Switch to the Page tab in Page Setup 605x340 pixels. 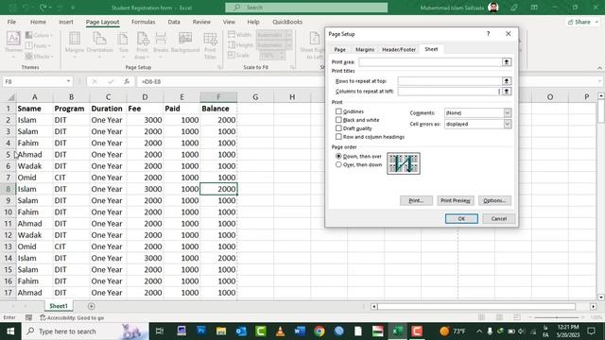click(x=340, y=49)
